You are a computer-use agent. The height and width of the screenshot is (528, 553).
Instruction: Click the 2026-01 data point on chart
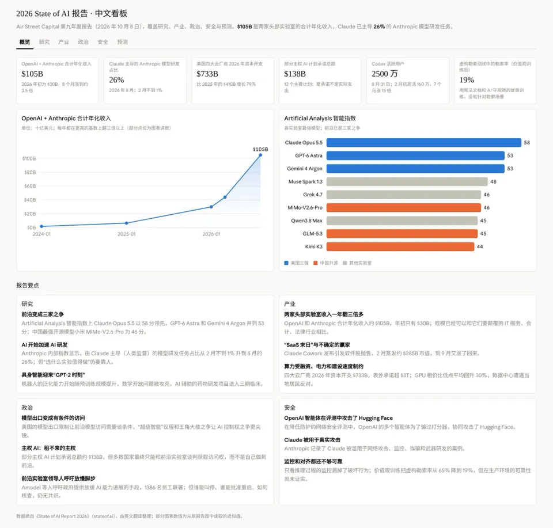click(x=211, y=207)
